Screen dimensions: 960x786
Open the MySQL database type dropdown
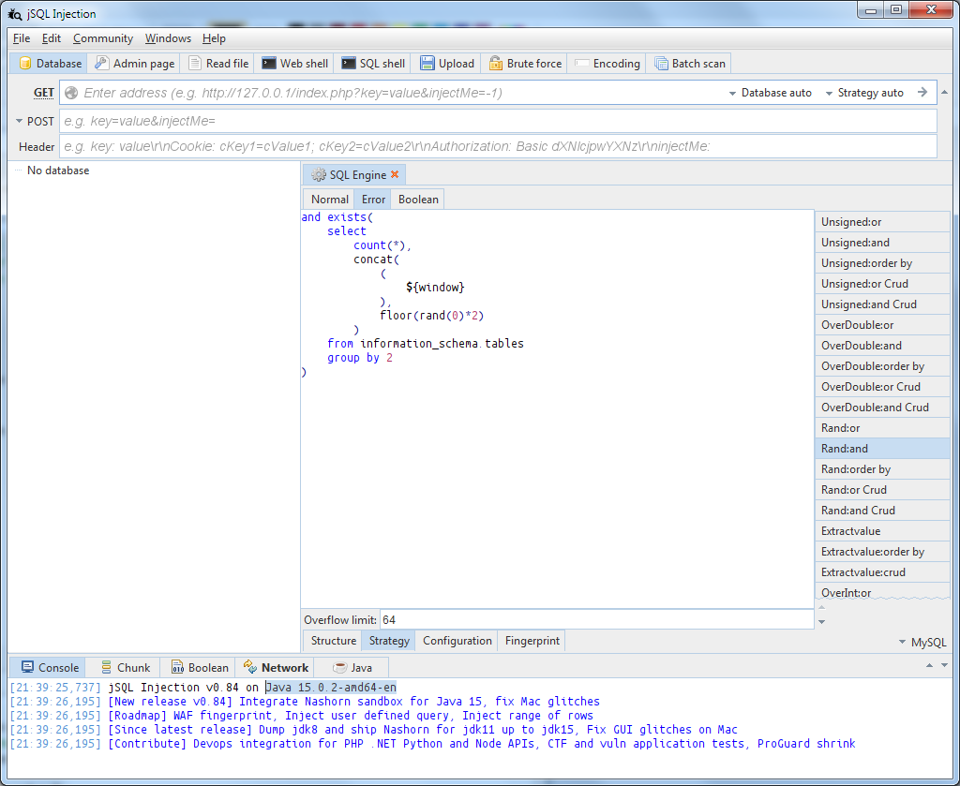pyautogui.click(x=922, y=643)
